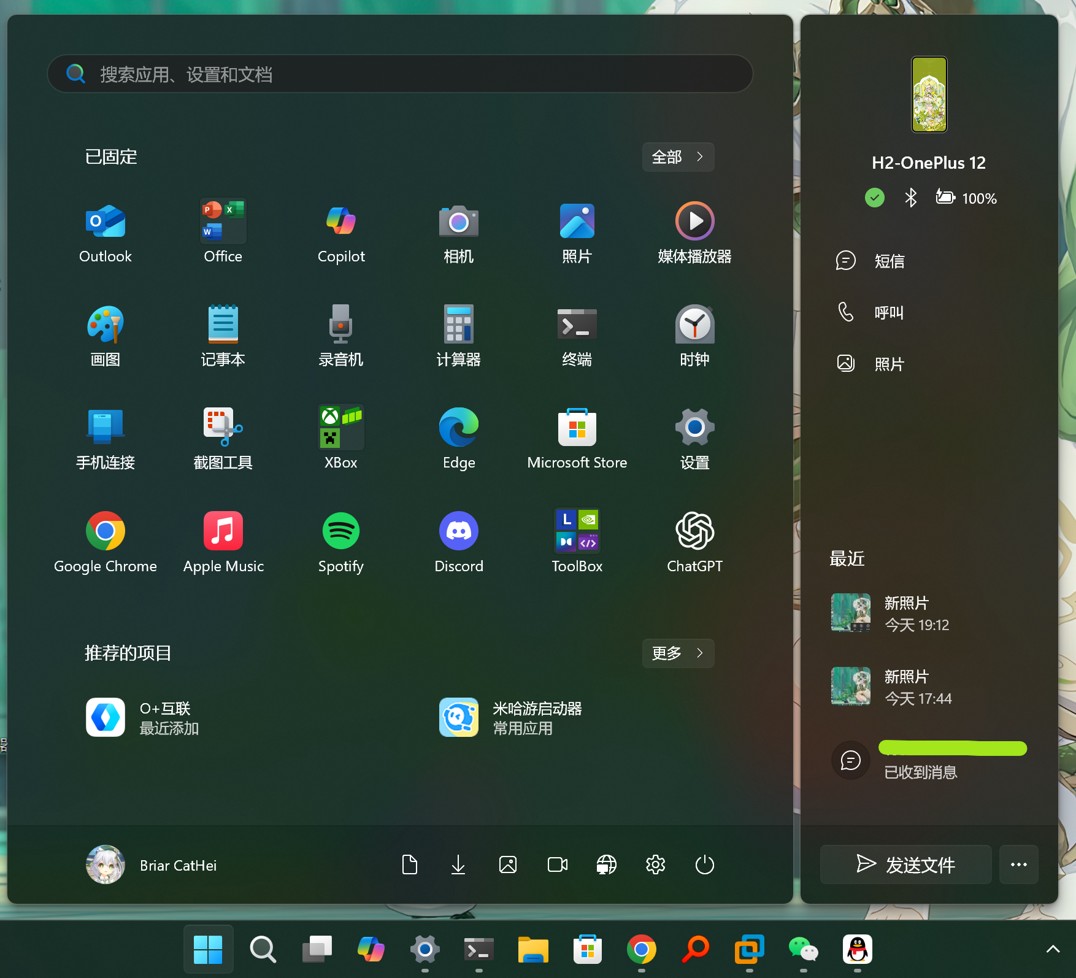1076x978 pixels.
Task: Open the more options ellipsis in phone panel
Action: (1018, 864)
